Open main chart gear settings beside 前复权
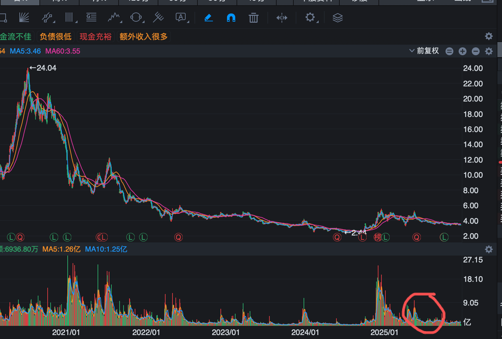 [x=489, y=51]
